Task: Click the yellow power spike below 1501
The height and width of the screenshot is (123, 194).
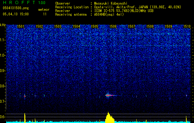Action: point(25,118)
